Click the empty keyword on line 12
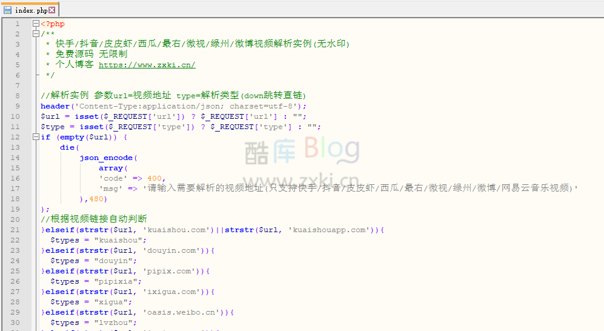Viewport: 604px width, 331px height. tap(72, 137)
